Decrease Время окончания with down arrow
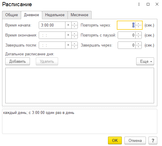This screenshot has width=162, height=146. click(74, 37)
